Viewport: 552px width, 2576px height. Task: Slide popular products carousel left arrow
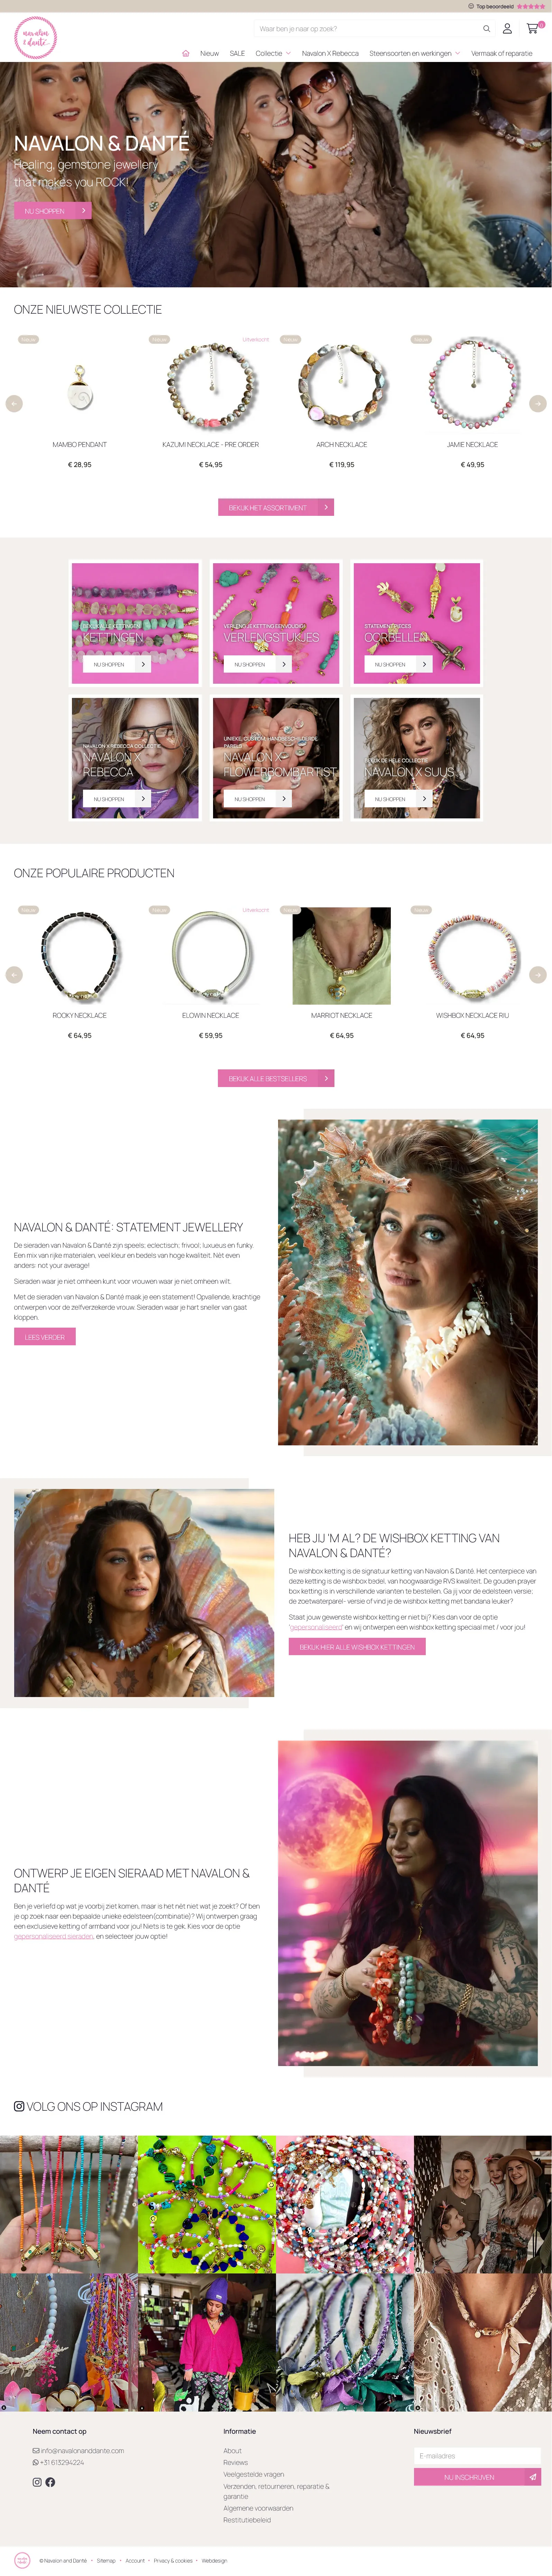[x=14, y=974]
